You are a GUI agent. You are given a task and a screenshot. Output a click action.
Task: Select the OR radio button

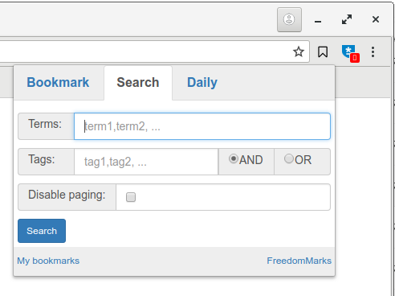tap(289, 158)
